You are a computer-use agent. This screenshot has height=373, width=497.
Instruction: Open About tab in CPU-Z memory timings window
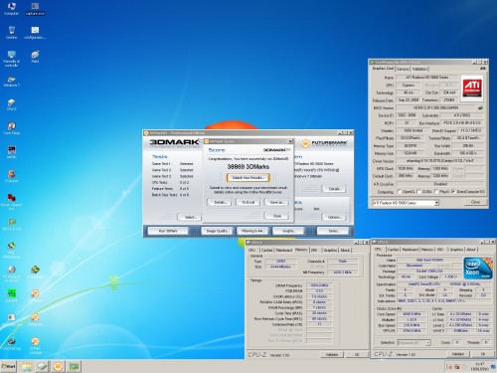(x=345, y=250)
